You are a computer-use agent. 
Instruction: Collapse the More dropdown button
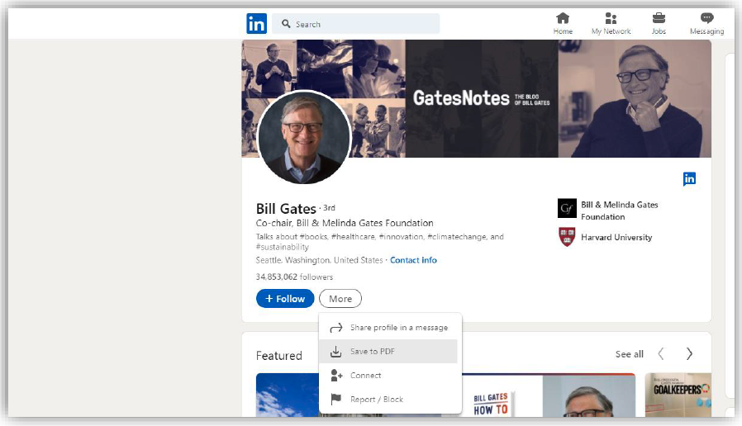340,299
